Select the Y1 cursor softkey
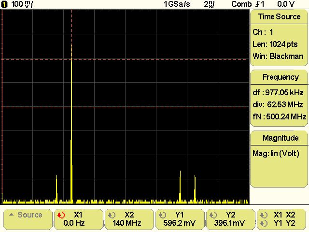 pos(180,219)
